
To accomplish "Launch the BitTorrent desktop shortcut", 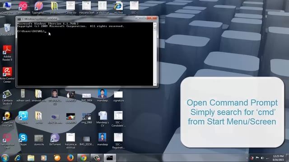I will click(x=55, y=139).
